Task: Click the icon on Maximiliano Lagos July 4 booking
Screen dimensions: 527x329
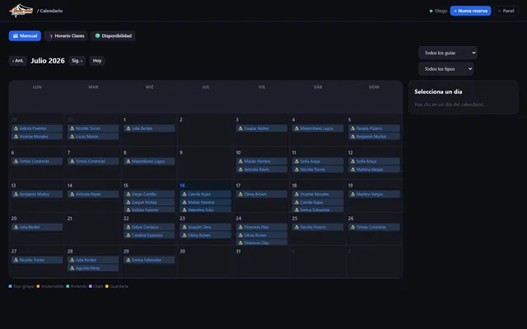Action: [296, 128]
